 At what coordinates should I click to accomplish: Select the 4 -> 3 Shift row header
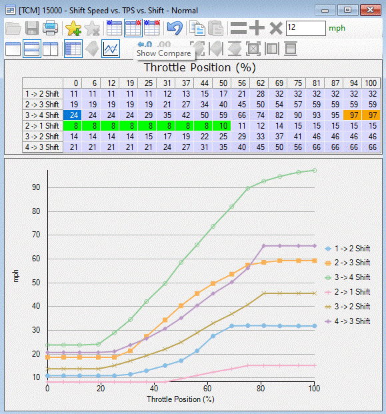coord(43,147)
